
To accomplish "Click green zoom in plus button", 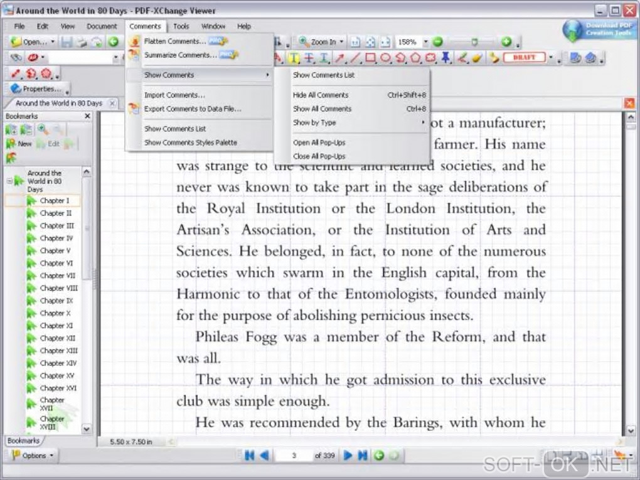I will pyautogui.click(x=506, y=41).
